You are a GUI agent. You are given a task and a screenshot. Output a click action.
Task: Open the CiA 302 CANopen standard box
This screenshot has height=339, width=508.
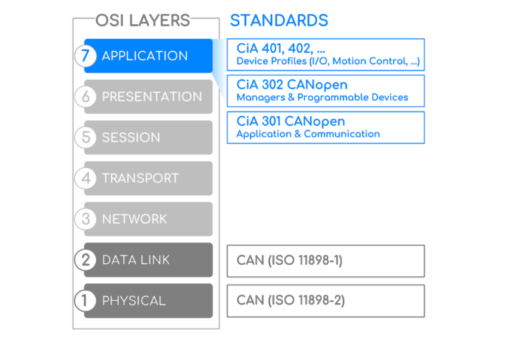[x=326, y=90]
